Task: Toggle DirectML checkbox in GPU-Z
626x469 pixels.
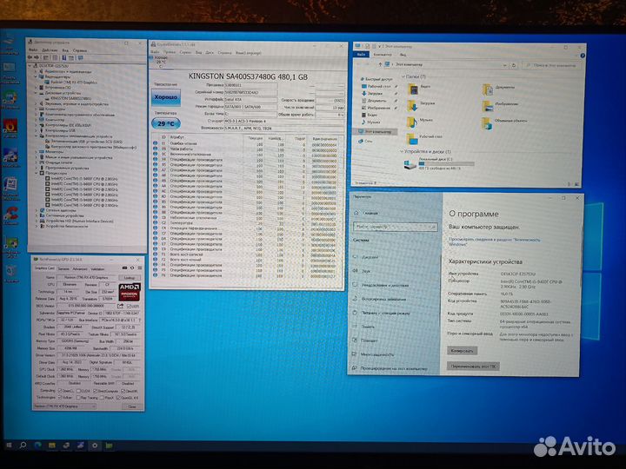Action: pyautogui.click(x=123, y=391)
